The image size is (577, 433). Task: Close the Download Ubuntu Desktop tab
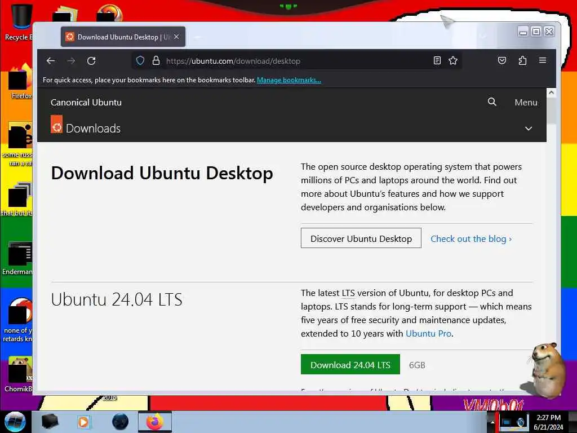(176, 37)
